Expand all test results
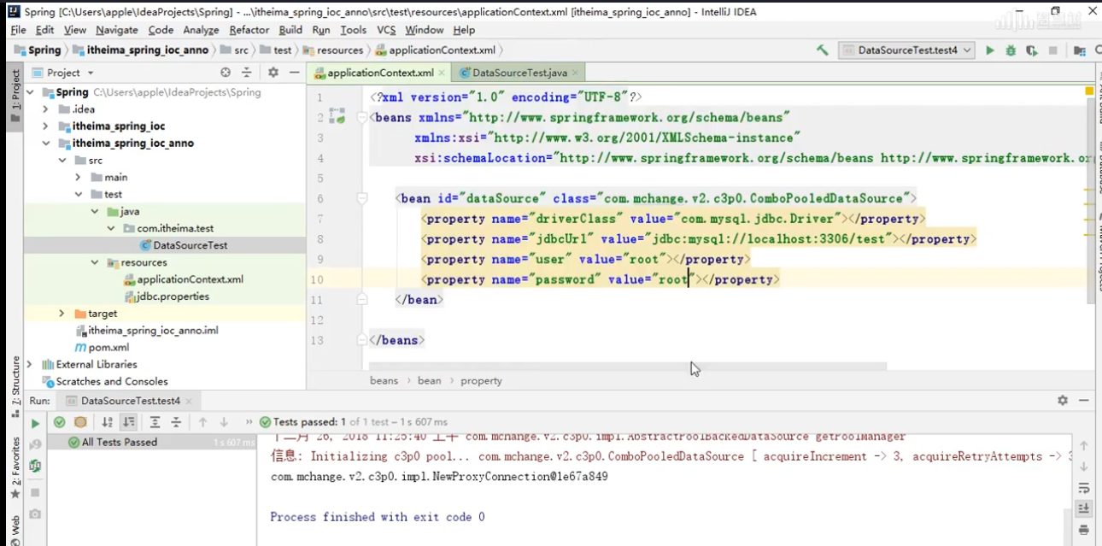Screen dimensions: 1102x546 click(155, 422)
